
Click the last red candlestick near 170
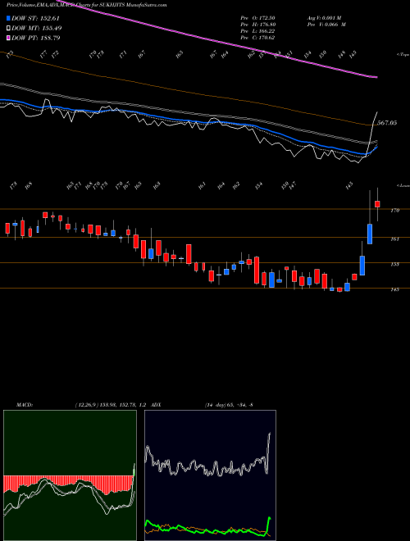point(377,204)
